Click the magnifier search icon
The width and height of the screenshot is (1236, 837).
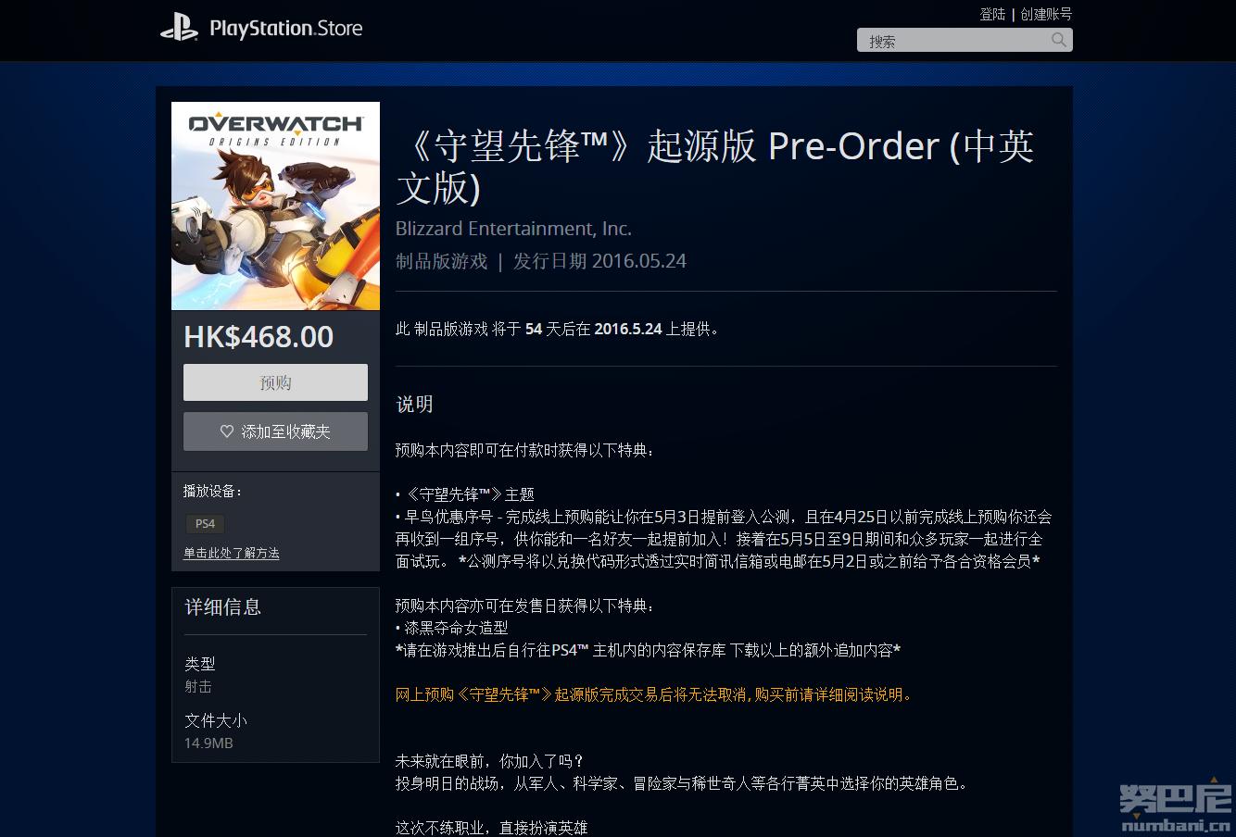(x=1059, y=40)
